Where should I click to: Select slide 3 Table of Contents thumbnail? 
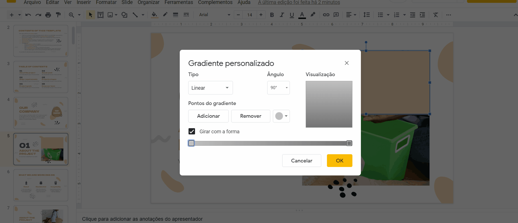point(41,77)
